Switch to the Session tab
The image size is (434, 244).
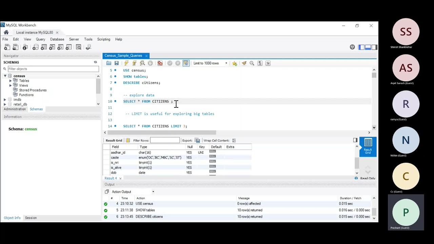click(31, 218)
